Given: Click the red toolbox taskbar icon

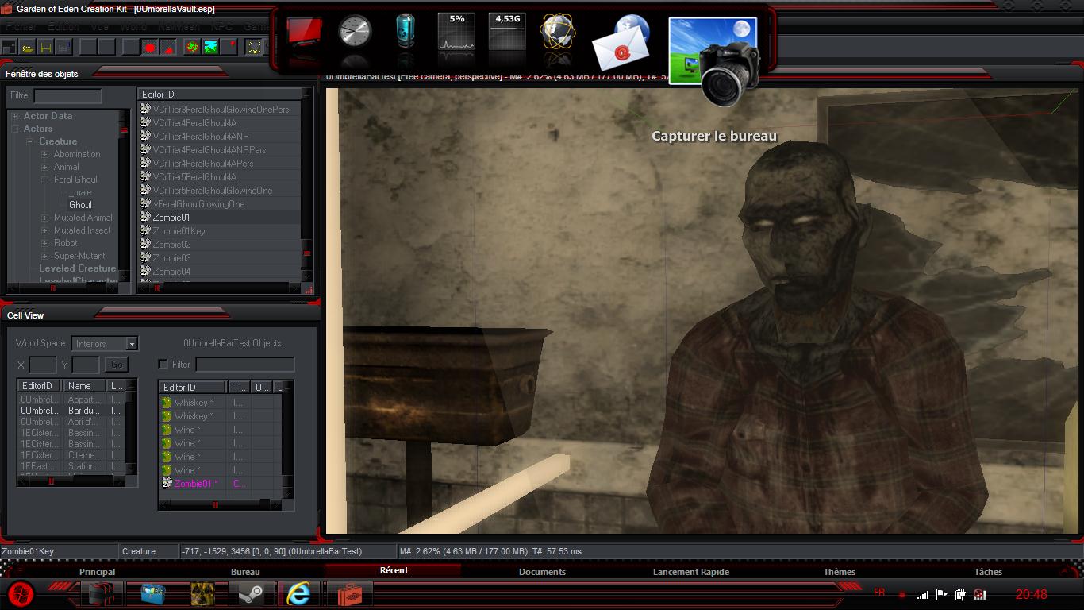Looking at the screenshot, I should click(349, 594).
